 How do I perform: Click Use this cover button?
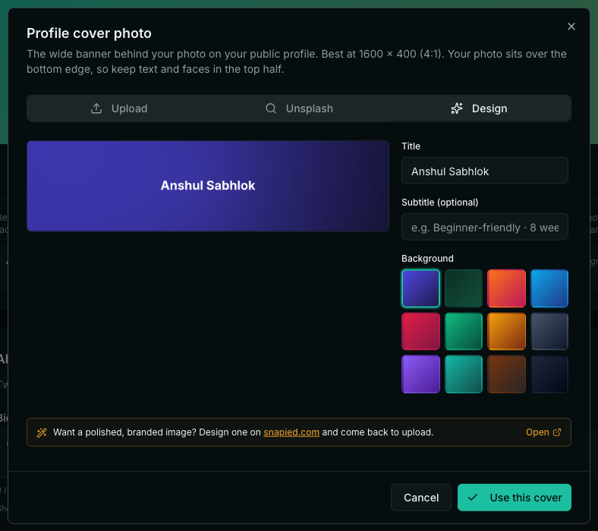(x=514, y=498)
